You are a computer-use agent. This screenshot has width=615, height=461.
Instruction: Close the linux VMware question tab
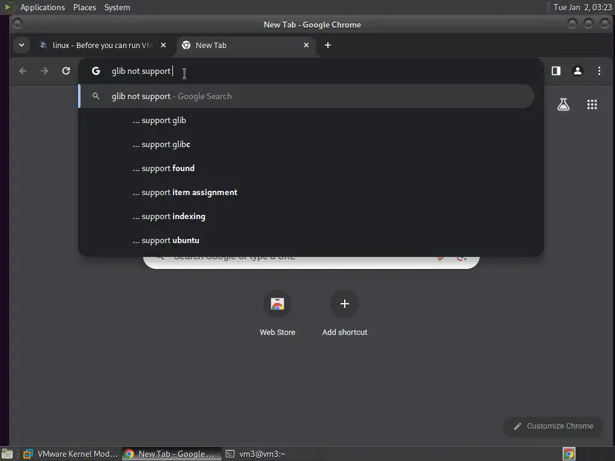(x=163, y=45)
